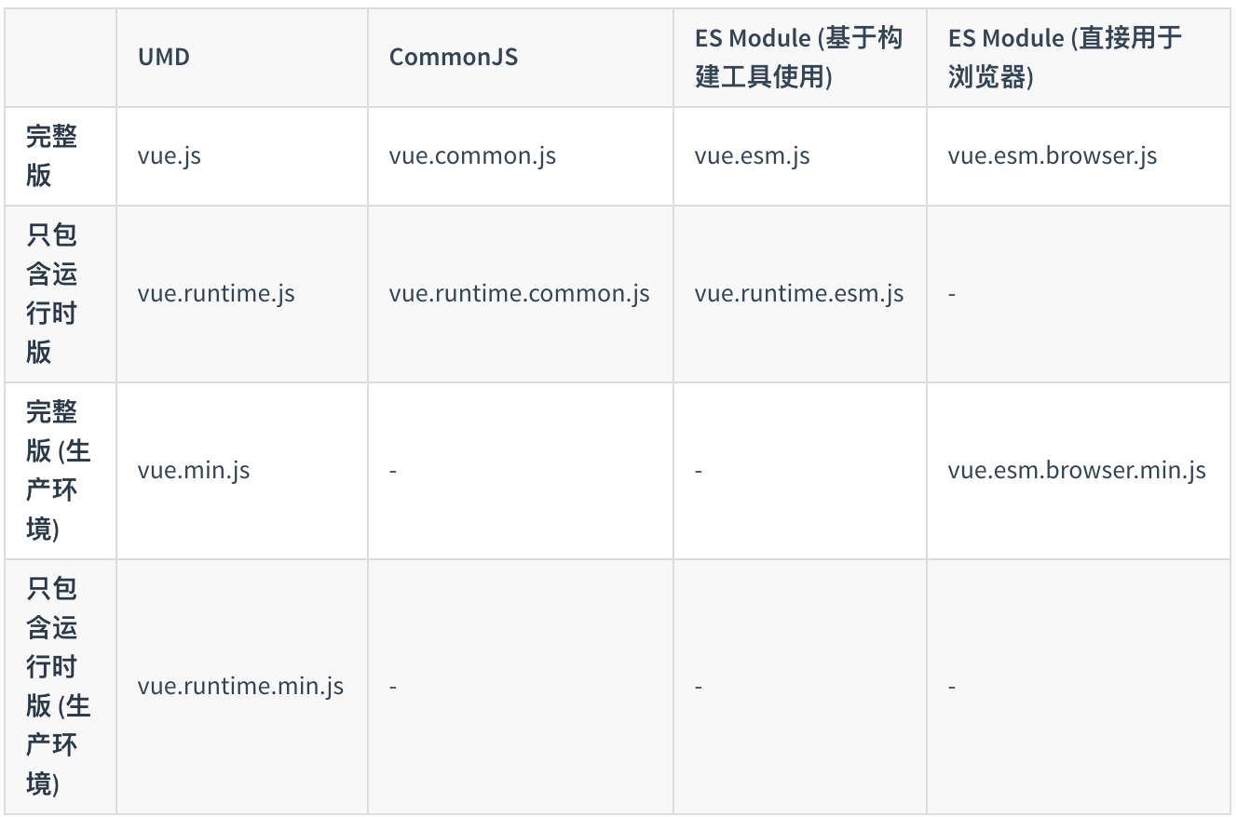Select the ES Module (直接用于浏览器) header

click(1065, 57)
